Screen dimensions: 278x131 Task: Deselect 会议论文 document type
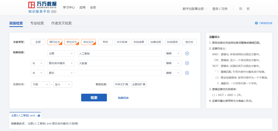(x=89, y=42)
